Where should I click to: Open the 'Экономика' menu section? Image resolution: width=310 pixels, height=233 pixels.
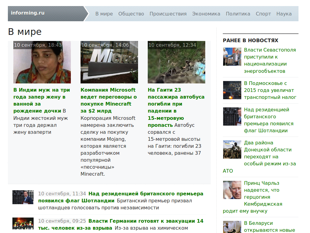pyautogui.click(x=206, y=14)
